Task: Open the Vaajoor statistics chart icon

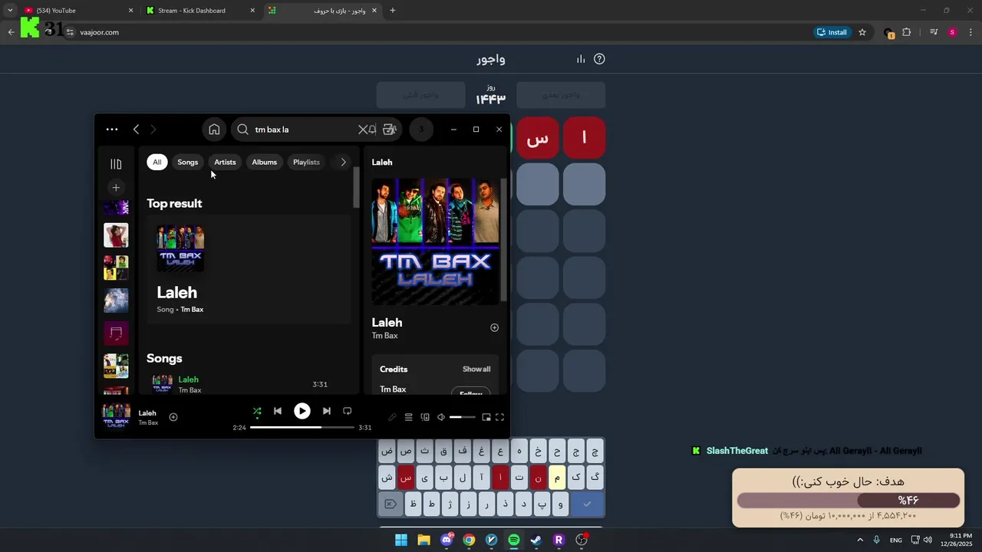Action: tap(581, 59)
